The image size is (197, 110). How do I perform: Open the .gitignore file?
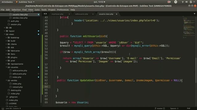(x=13, y=97)
